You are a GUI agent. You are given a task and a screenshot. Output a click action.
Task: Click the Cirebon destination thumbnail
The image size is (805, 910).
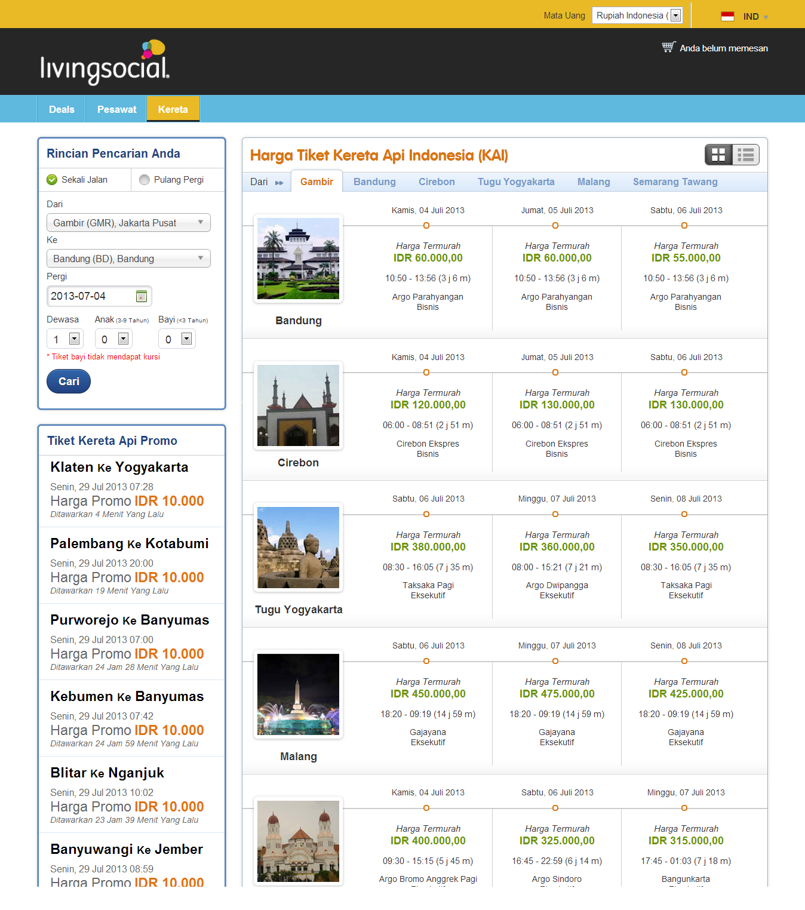[x=298, y=405]
